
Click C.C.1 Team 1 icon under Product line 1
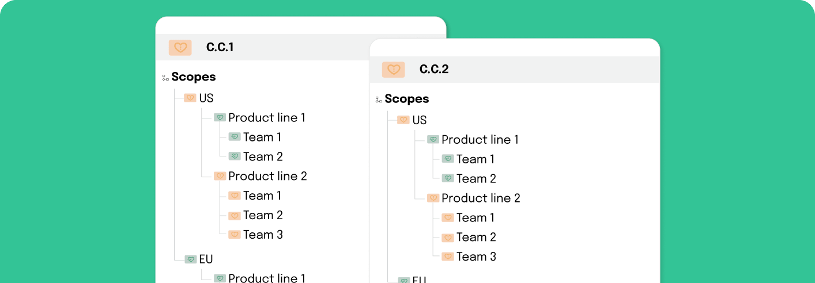click(235, 137)
